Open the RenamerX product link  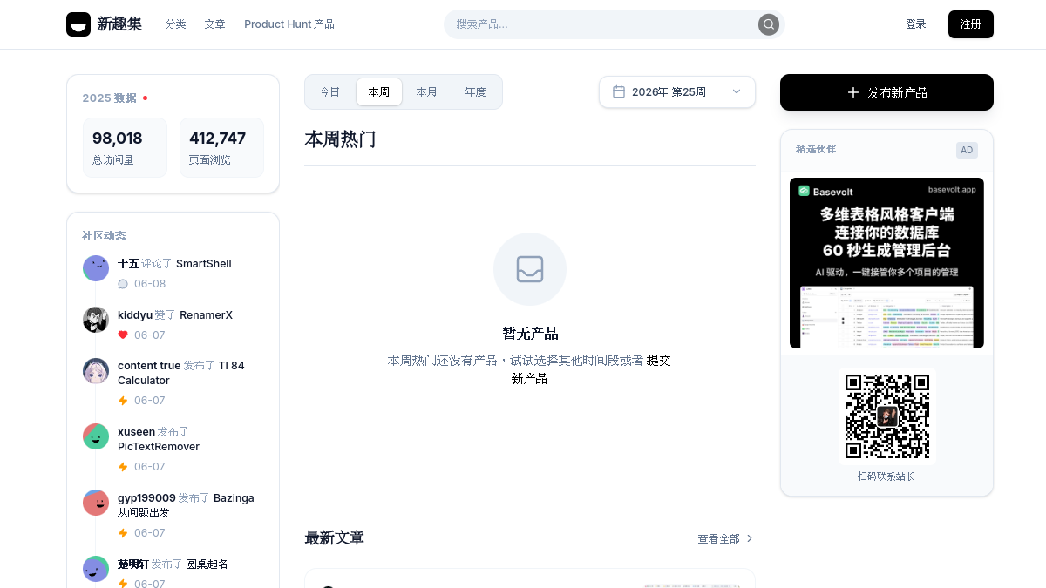click(206, 314)
